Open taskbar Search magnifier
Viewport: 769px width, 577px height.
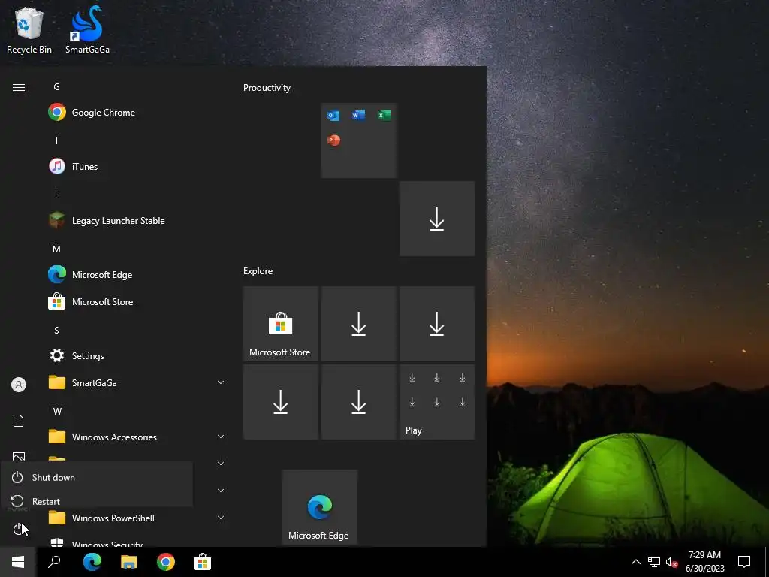point(54,562)
